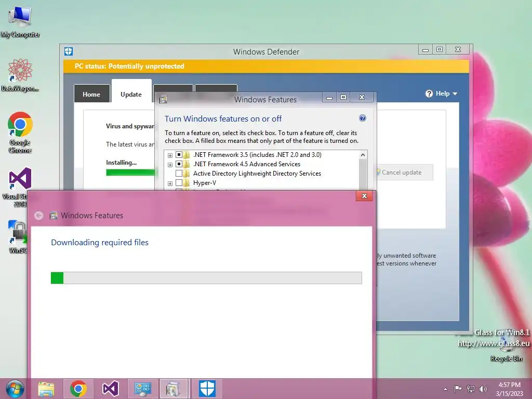Expand the .NET Framework 3.5 node
The width and height of the screenshot is (532, 399).
tap(170, 155)
